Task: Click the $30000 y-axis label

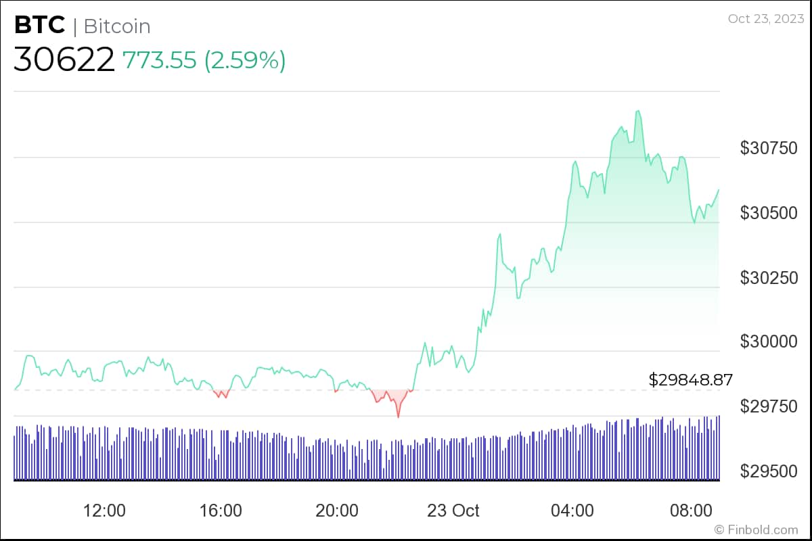Action: pyautogui.click(x=770, y=342)
